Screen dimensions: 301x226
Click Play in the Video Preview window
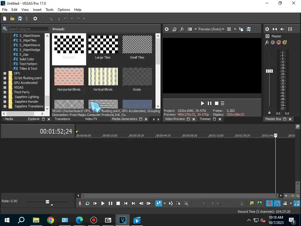tap(202, 103)
